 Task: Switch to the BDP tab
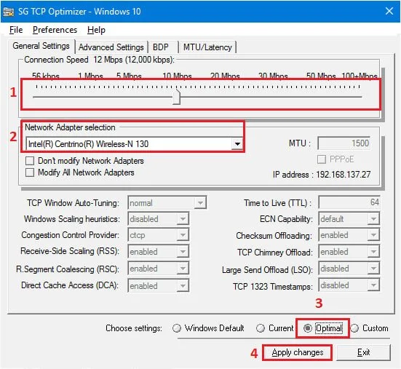point(161,47)
